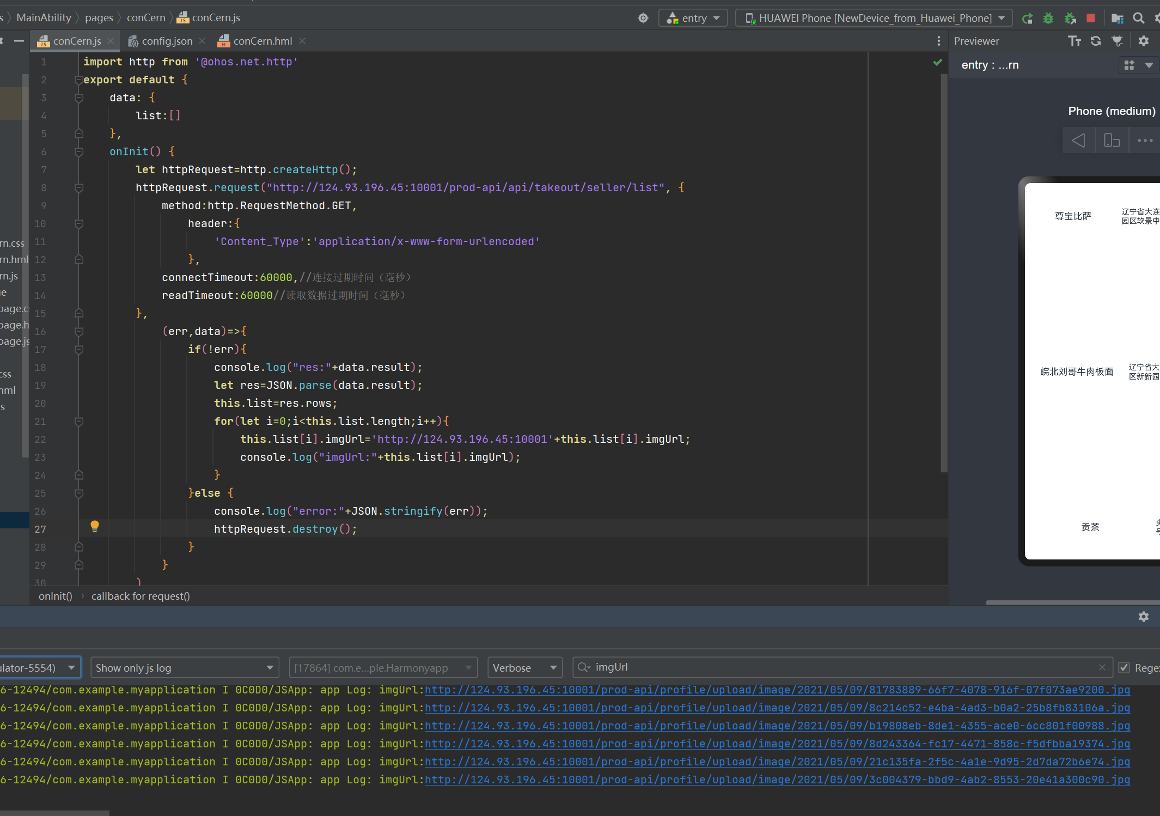Click the previewer back triangle button
This screenshot has height=816, width=1160.
1078,141
